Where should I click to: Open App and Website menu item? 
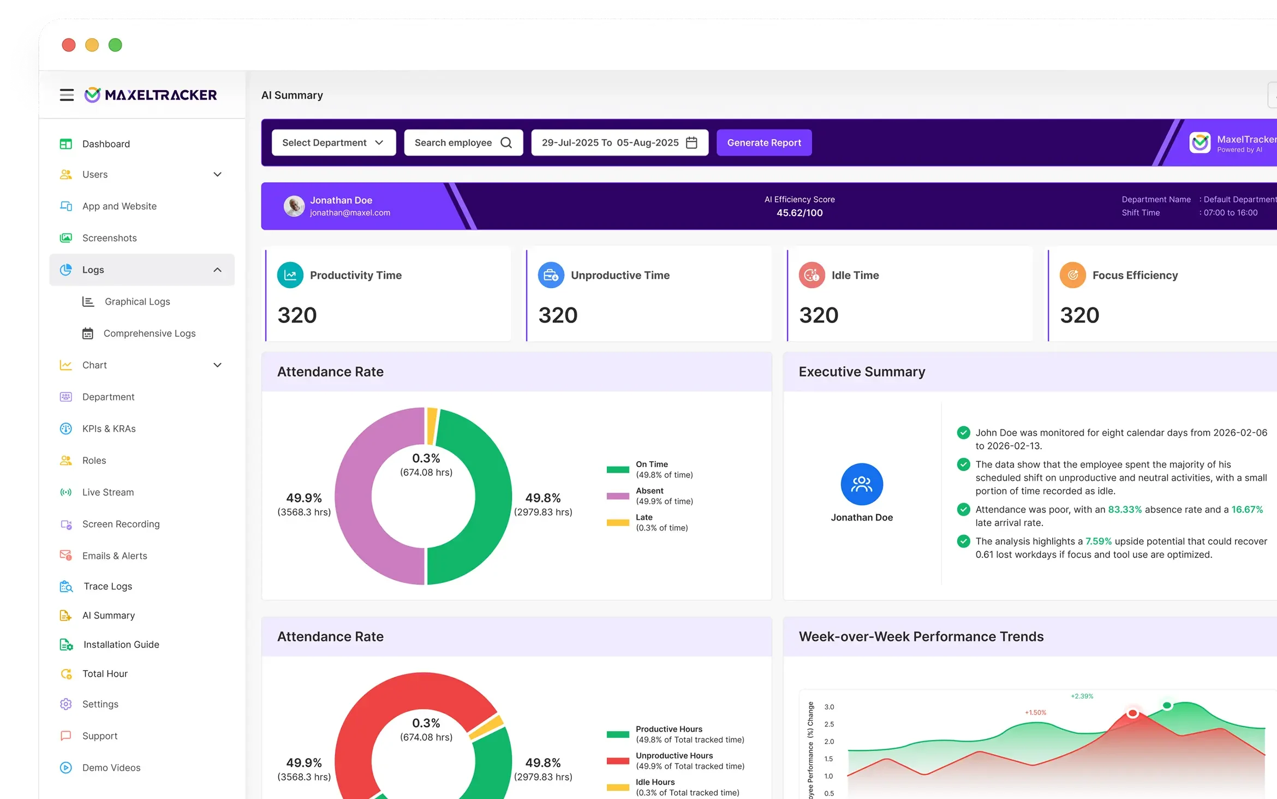pyautogui.click(x=142, y=206)
